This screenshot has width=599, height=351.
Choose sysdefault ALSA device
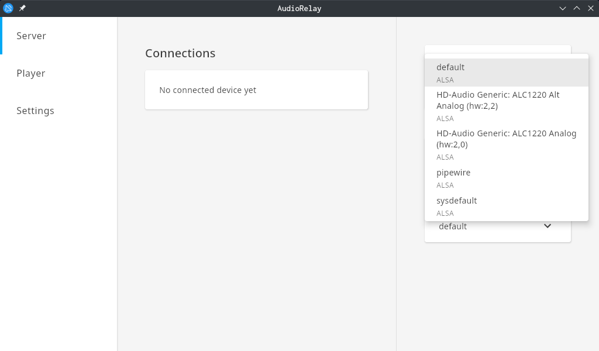[x=506, y=206]
